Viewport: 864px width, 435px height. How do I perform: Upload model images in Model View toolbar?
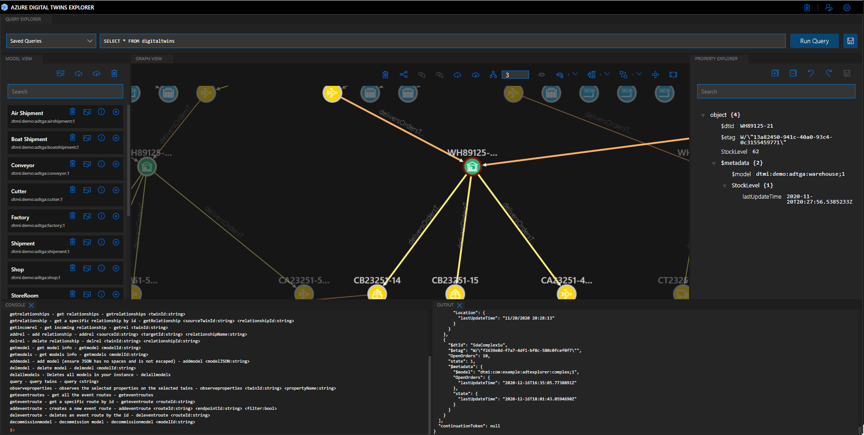pyautogui.click(x=61, y=74)
